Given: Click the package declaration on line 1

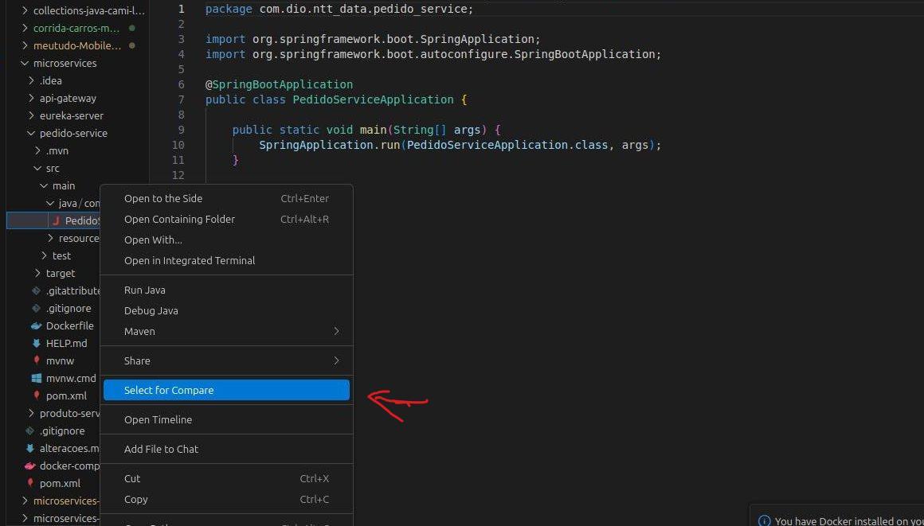Looking at the screenshot, I should 339,10.
